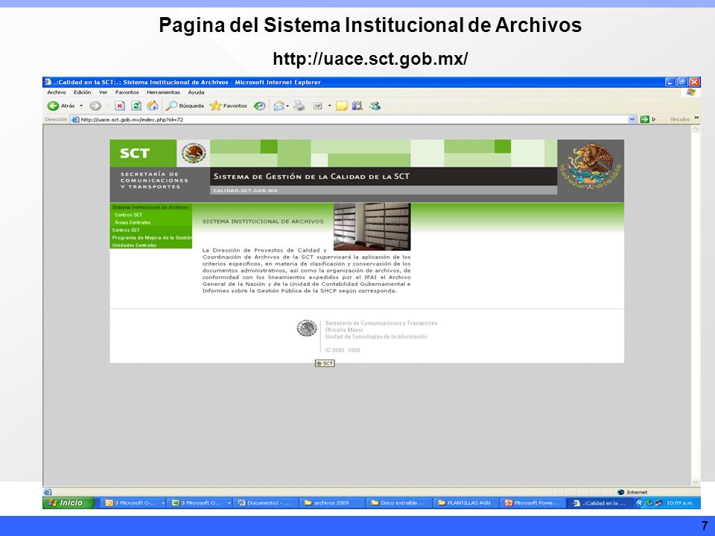The width and height of the screenshot is (715, 536).
Task: Open the History icon in toolbar
Action: pyautogui.click(x=259, y=106)
